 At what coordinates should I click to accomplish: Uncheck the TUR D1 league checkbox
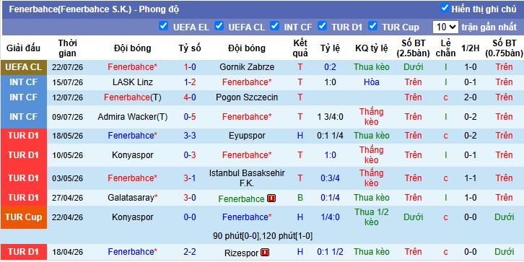(322, 26)
